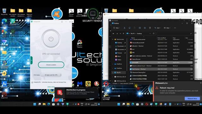Select This PC in the navigation pane

point(119,73)
